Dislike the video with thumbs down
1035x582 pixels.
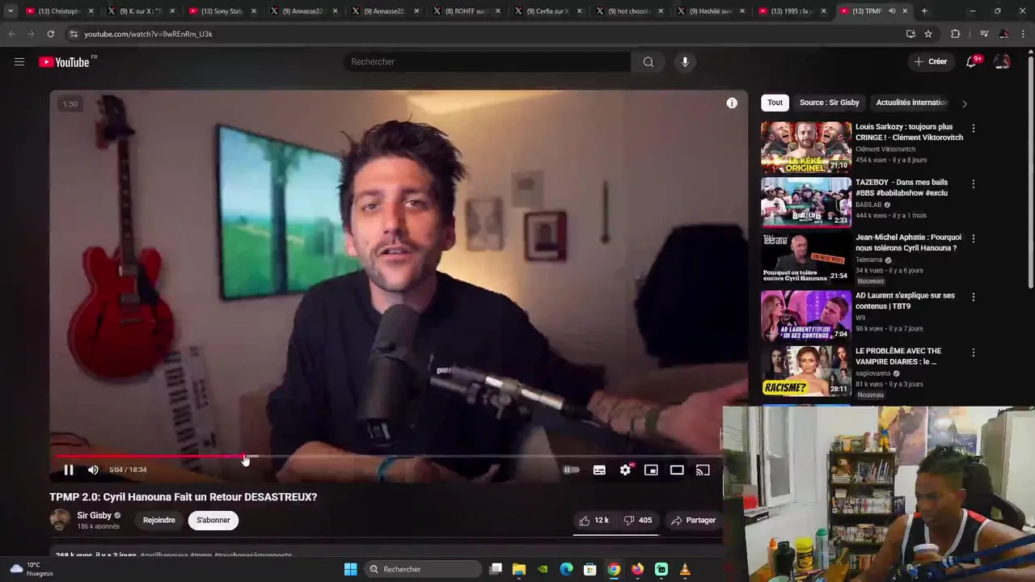(638, 521)
